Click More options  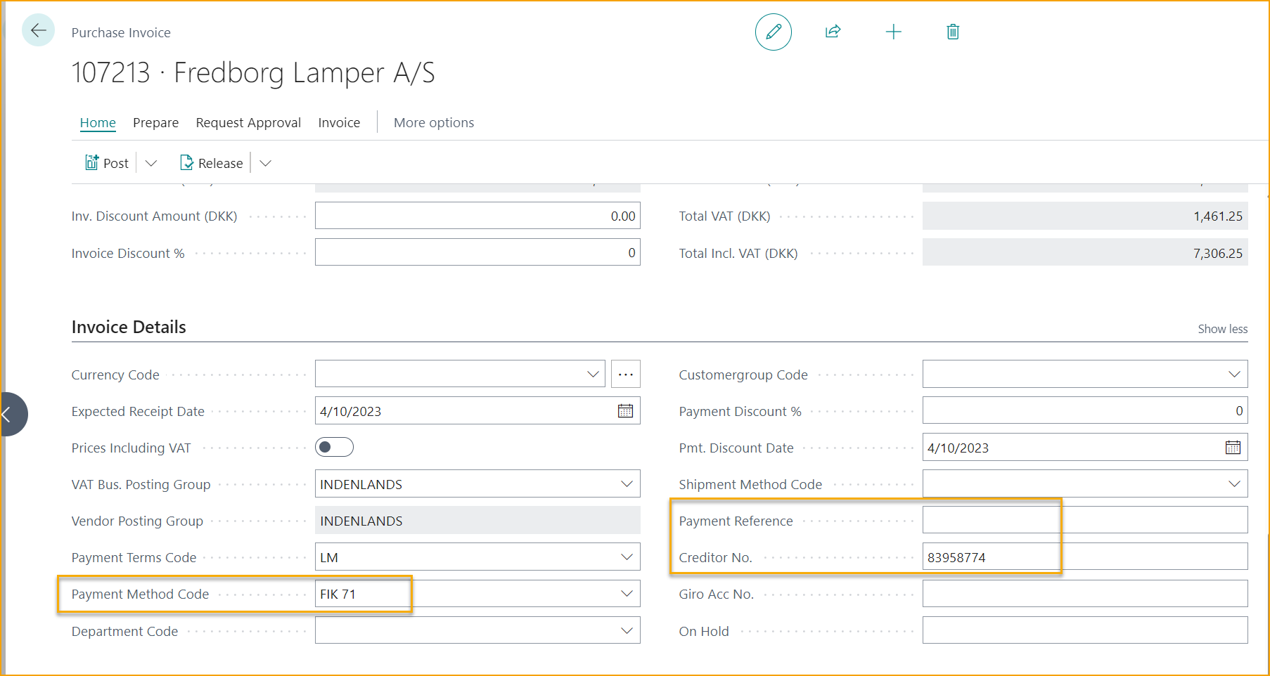point(434,122)
